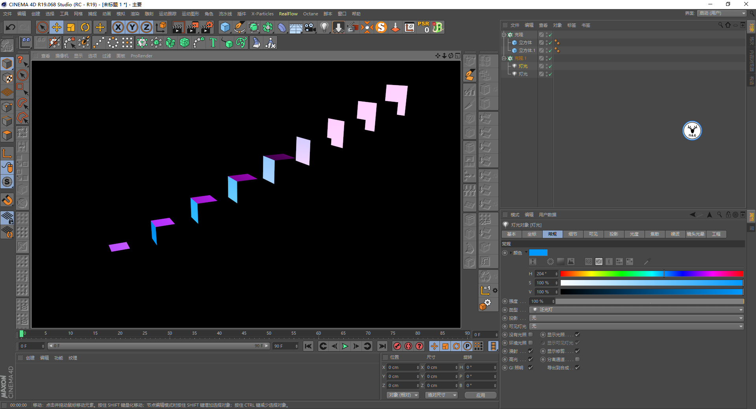Click the red Record keyframe button
The image size is (756, 409).
pyautogui.click(x=397, y=346)
